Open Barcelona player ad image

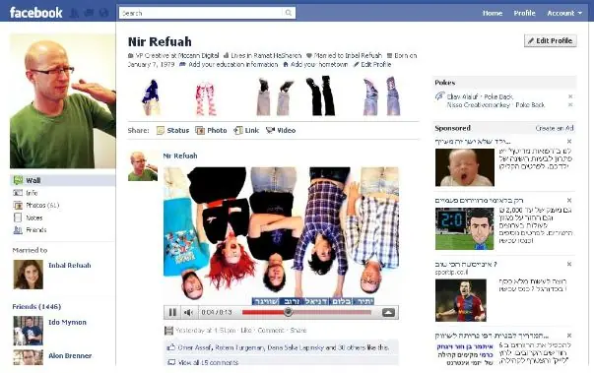461,300
